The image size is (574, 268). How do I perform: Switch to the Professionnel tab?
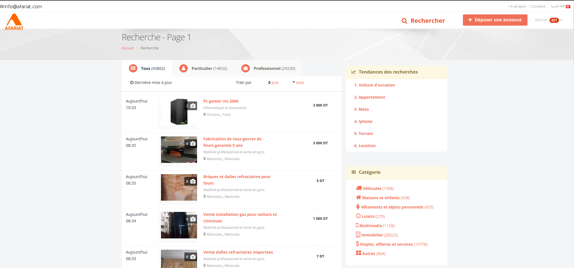pyautogui.click(x=268, y=68)
